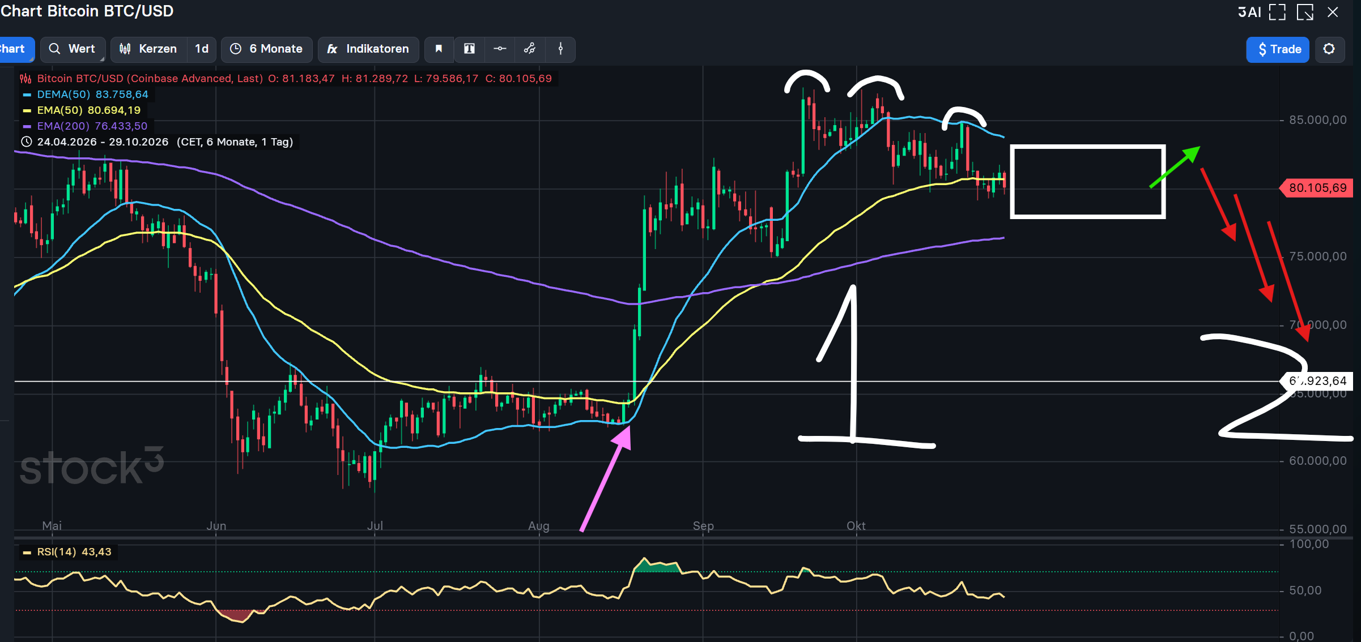
Task: Click the Aug label on time axis
Action: pos(539,526)
